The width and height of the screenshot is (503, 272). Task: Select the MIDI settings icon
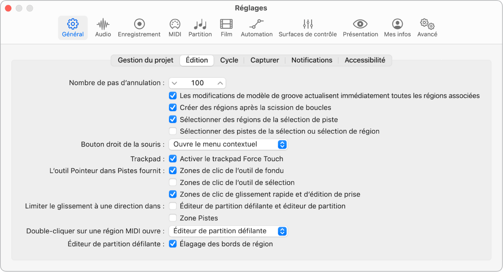(174, 28)
